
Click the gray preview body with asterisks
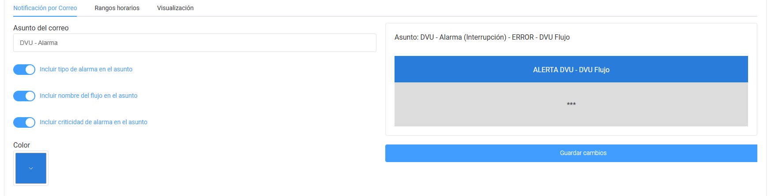571,104
